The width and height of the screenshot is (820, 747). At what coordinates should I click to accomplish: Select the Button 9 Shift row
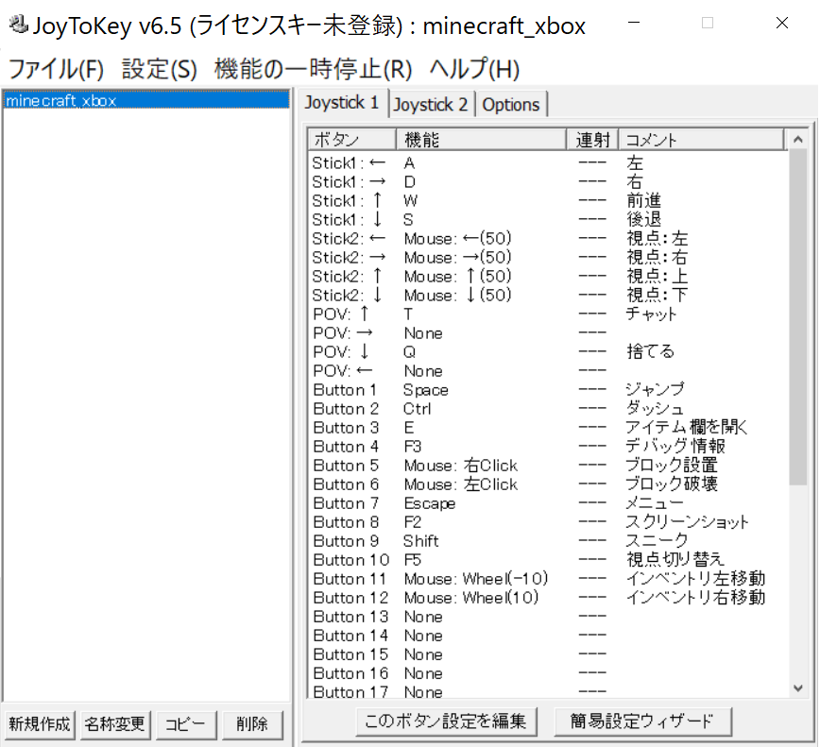[x=547, y=541]
